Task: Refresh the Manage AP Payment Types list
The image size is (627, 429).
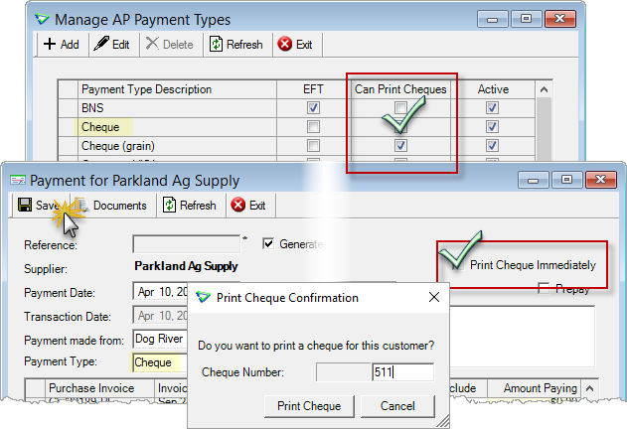Action: (235, 45)
